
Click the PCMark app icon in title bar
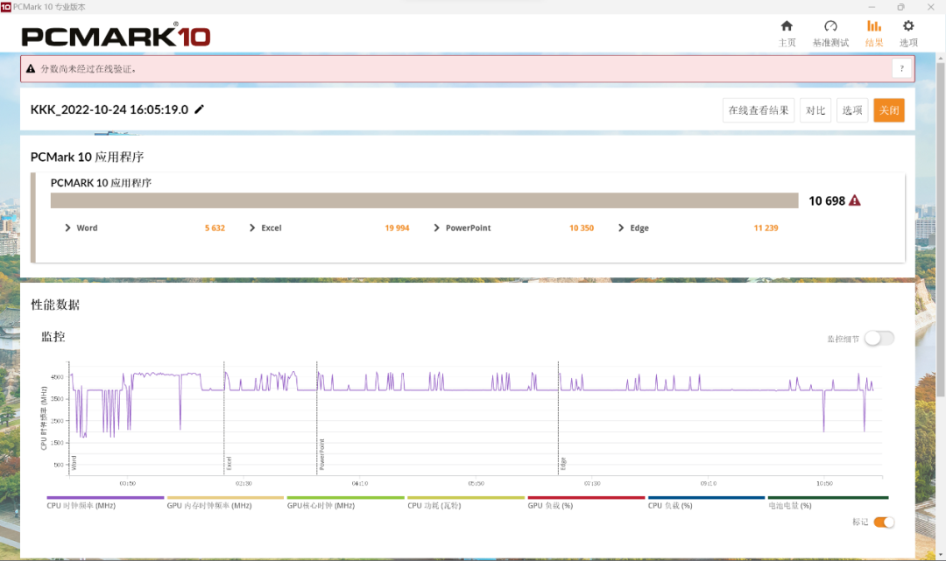[6, 7]
